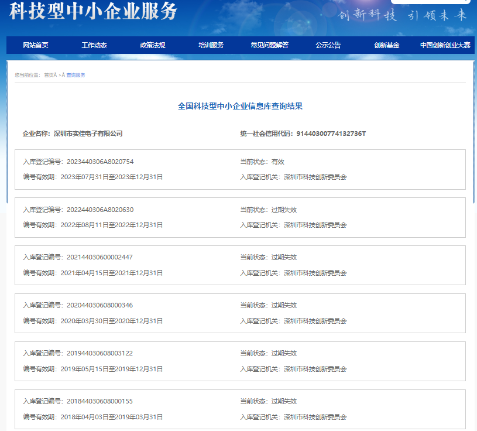Screen dimensions: 477x431
Task: Open 常见问题解答 in the navigation bar
Action: coord(270,45)
